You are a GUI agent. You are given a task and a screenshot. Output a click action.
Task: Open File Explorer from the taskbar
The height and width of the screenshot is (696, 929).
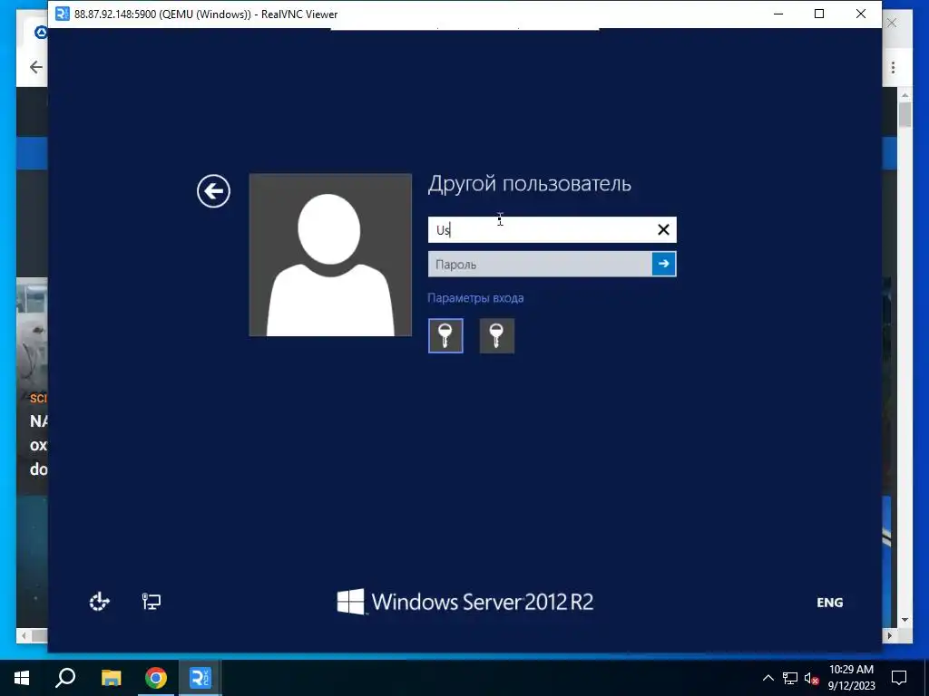click(111, 678)
